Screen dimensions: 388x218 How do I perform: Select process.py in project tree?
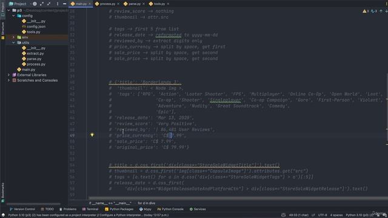point(36,64)
